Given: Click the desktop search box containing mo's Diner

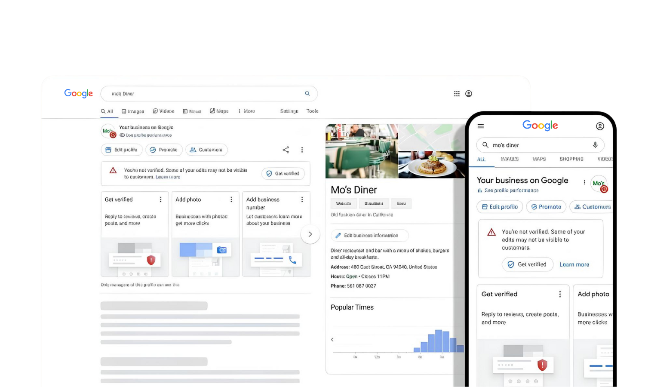Looking at the screenshot, I should [209, 93].
